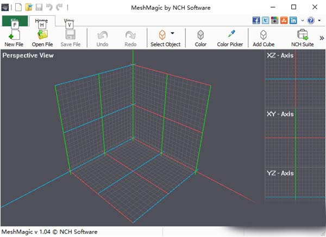
Task: Choose the Color tool
Action: coord(200,38)
